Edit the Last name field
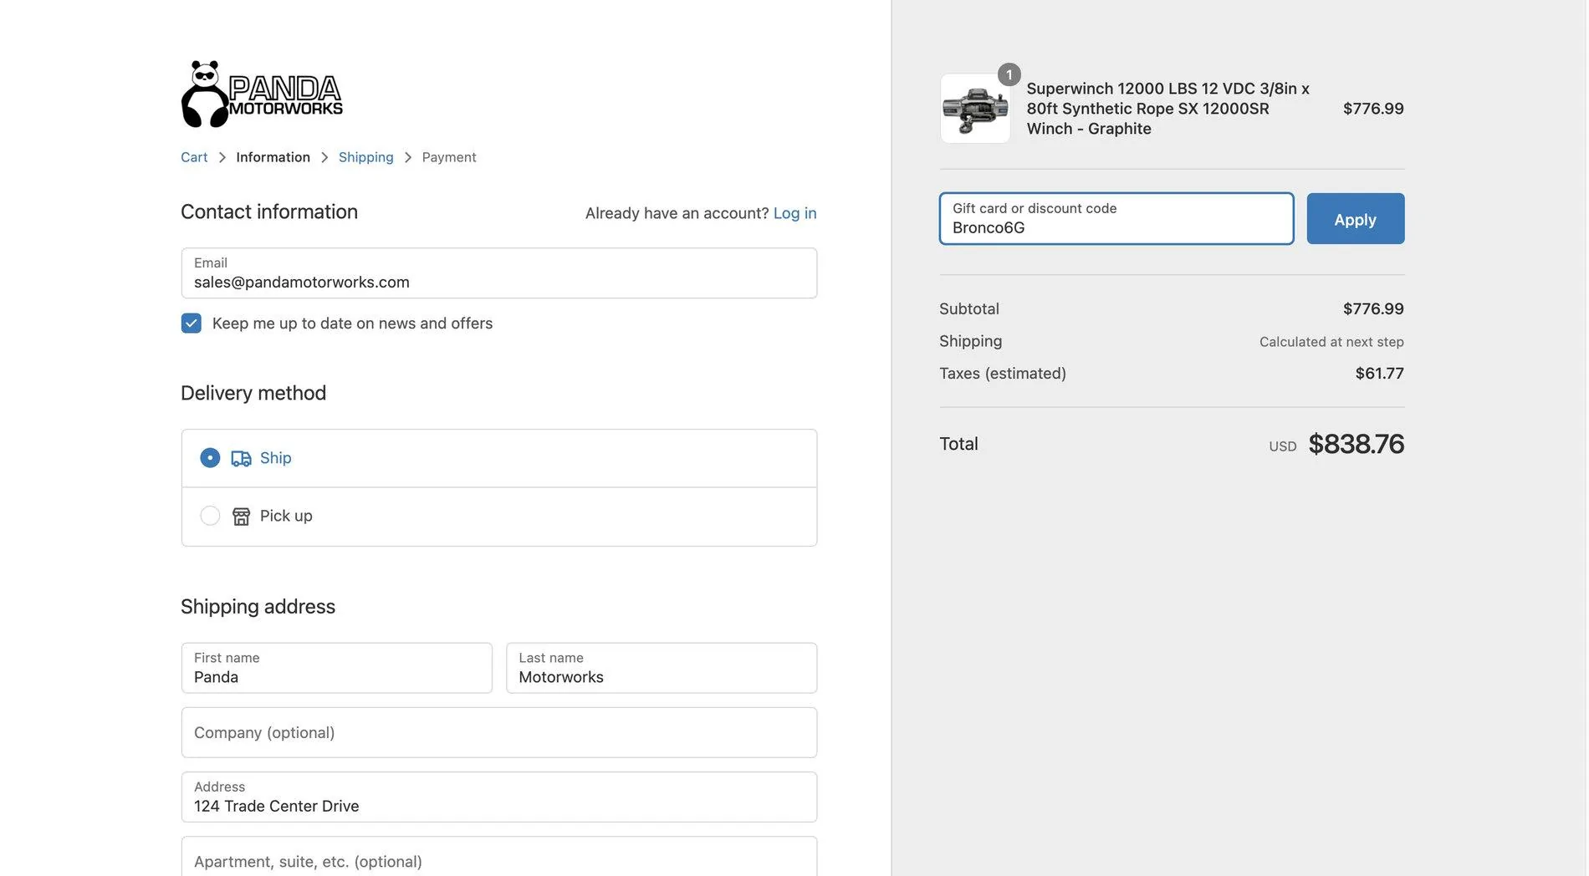The width and height of the screenshot is (1589, 876). [662, 668]
